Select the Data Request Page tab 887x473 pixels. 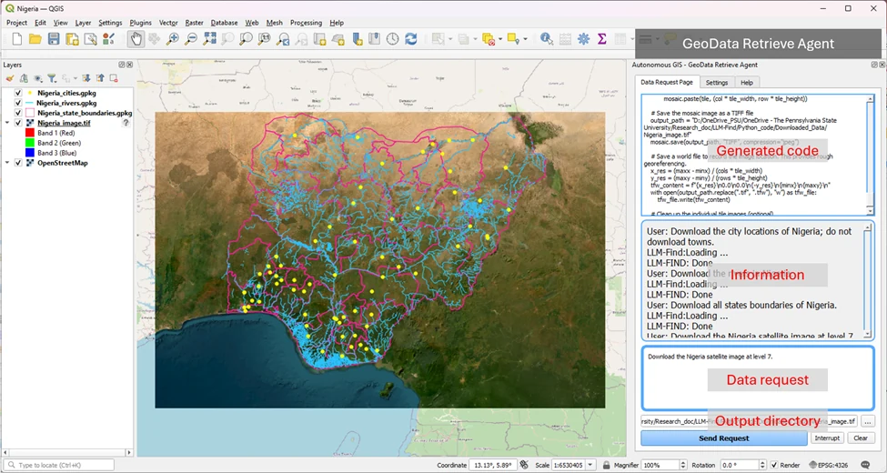click(666, 82)
